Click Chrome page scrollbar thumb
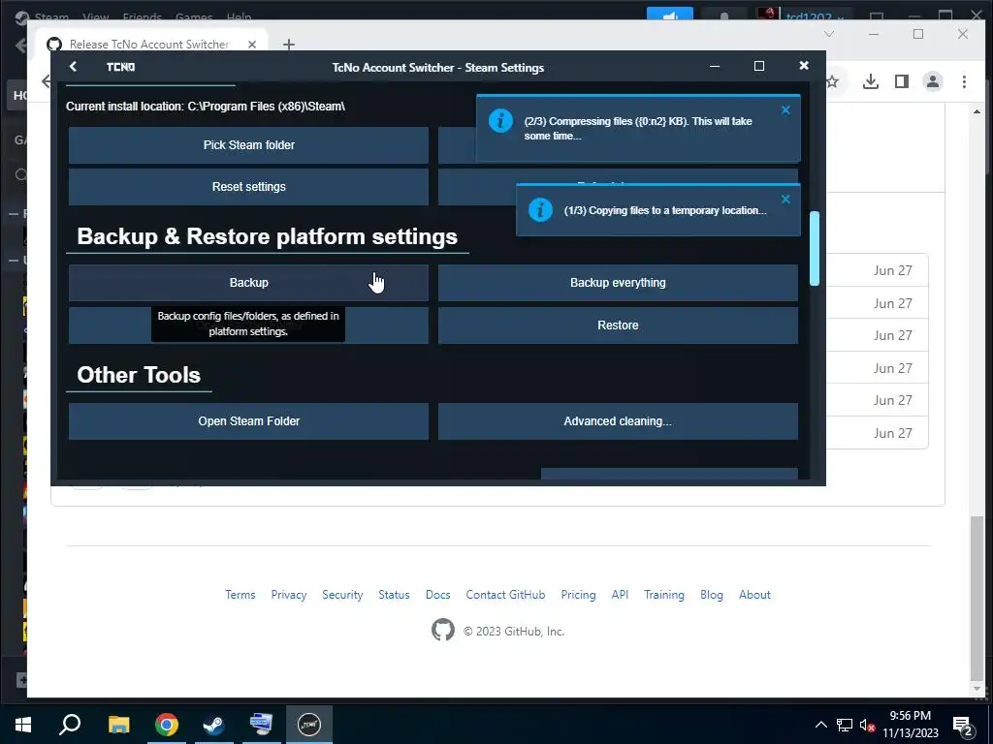This screenshot has width=993, height=744. click(977, 597)
